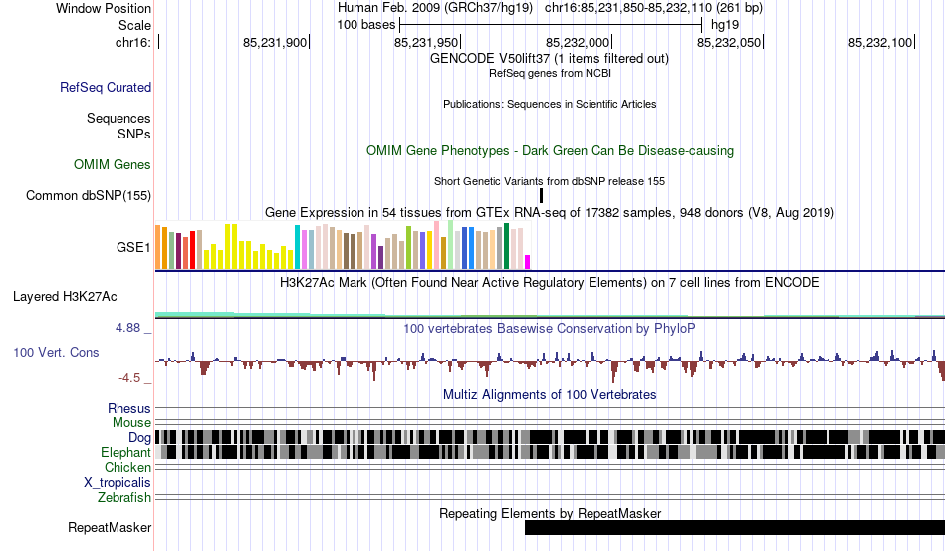Click the 100 vertebrates Basewise Conservation title

coord(549,328)
